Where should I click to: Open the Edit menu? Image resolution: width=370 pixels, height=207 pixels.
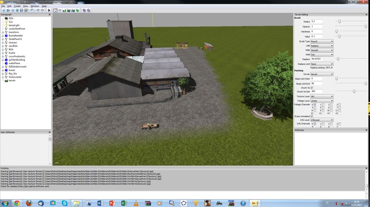point(9,6)
